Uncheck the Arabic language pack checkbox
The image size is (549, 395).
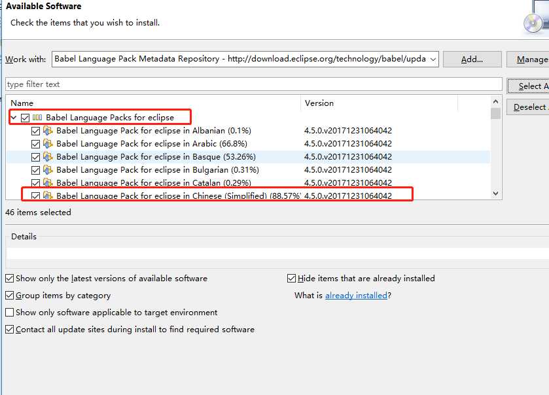[35, 144]
